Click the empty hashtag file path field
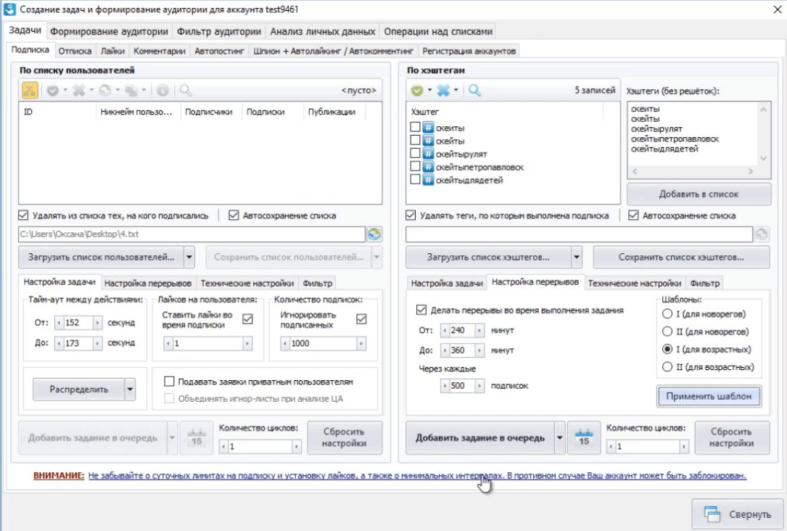The height and width of the screenshot is (531, 787). click(x=578, y=234)
